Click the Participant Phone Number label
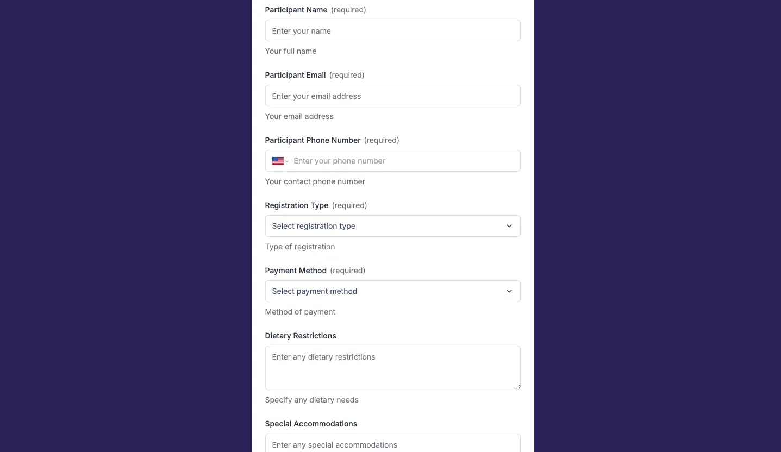 [x=313, y=140]
